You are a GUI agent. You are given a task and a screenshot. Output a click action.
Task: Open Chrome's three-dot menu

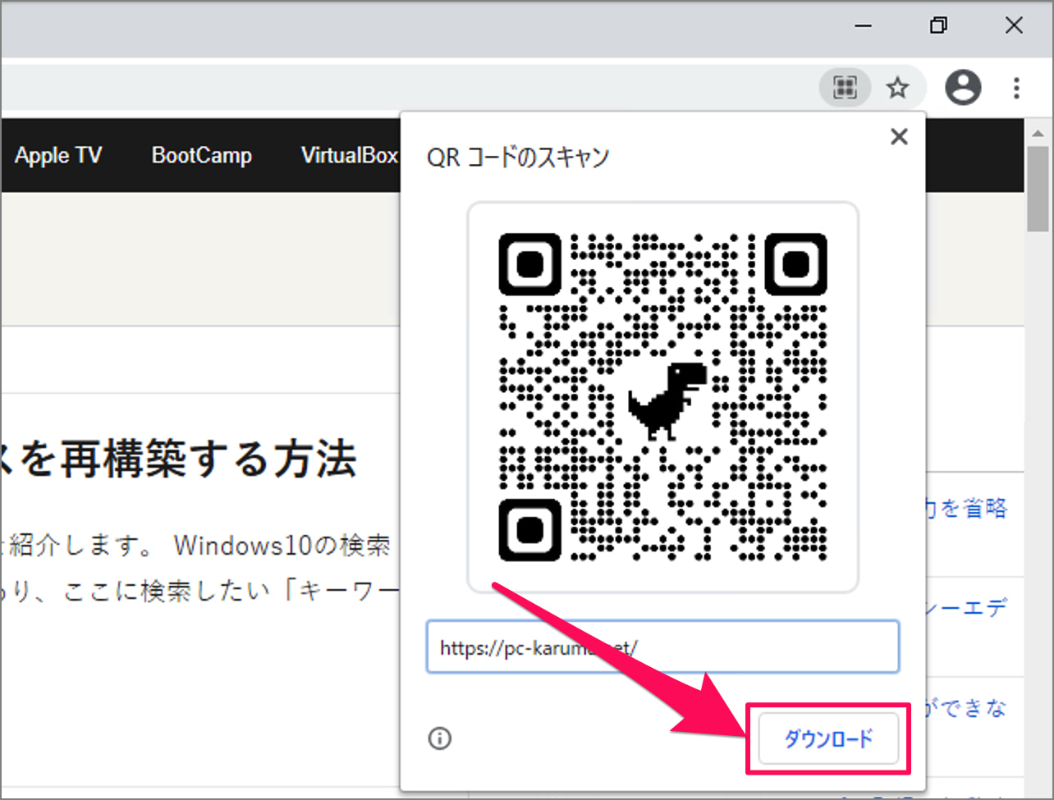(1016, 87)
